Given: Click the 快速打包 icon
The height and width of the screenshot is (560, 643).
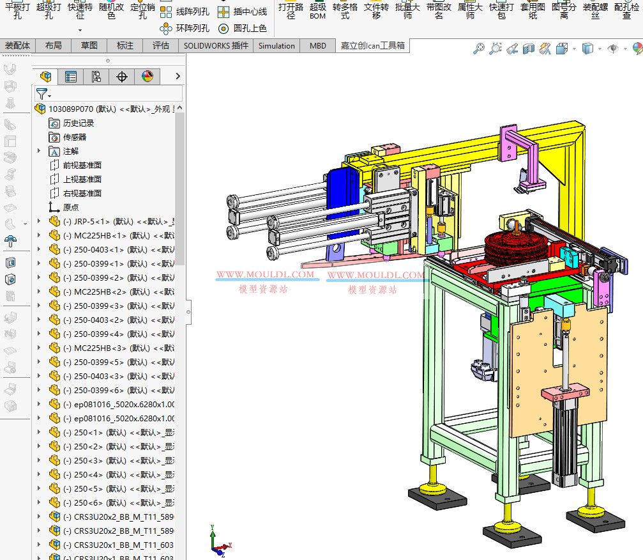Looking at the screenshot, I should (501, 11).
